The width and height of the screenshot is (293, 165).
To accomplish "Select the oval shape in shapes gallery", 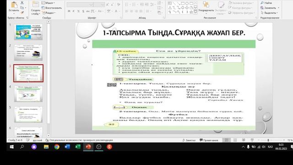I will (187, 3).
